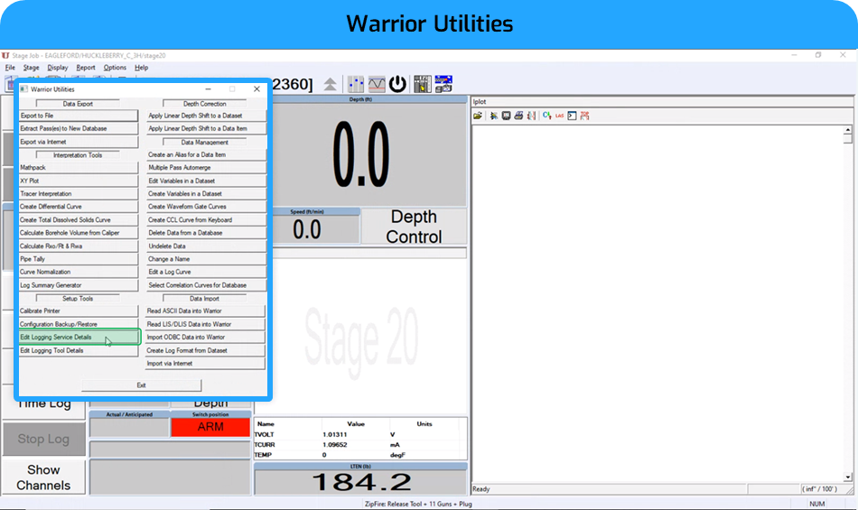Open the XY Plot utility
This screenshot has width=858, height=510.
[x=79, y=181]
